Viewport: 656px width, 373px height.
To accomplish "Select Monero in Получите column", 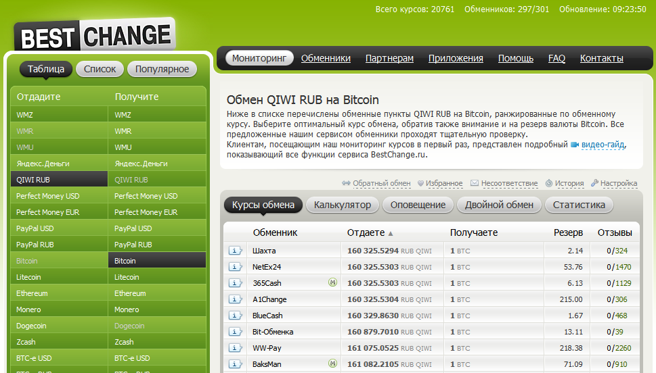I will pyautogui.click(x=157, y=309).
